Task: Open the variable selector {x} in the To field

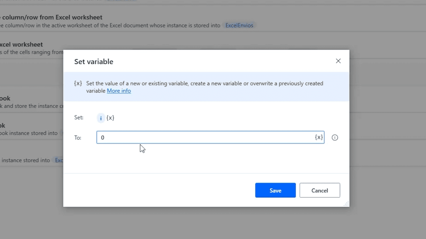Action: tap(318, 137)
